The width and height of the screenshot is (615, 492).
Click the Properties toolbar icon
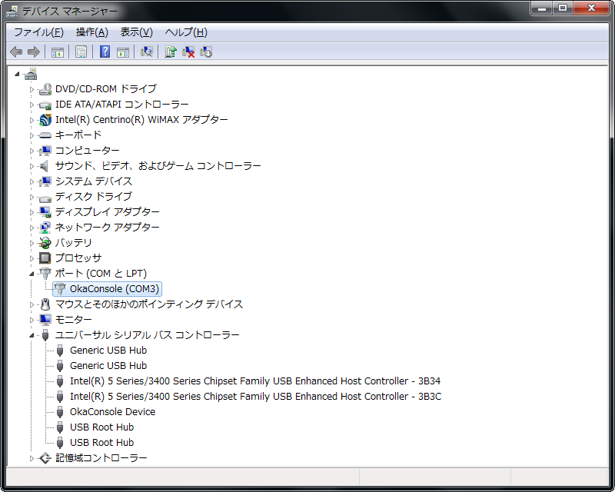(x=81, y=52)
